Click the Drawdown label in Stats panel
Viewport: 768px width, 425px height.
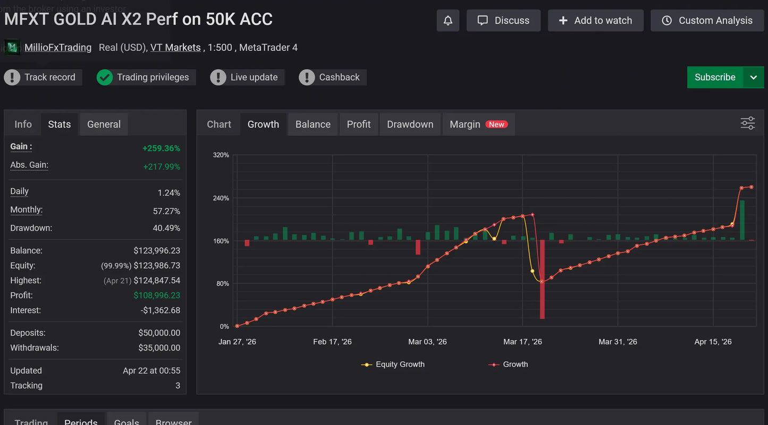31,228
